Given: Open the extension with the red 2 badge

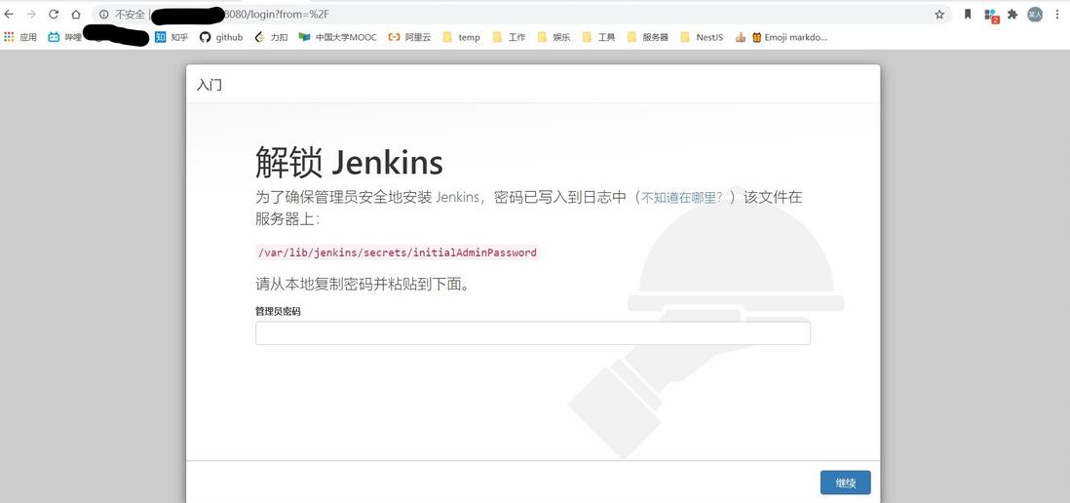Looking at the screenshot, I should [x=991, y=15].
